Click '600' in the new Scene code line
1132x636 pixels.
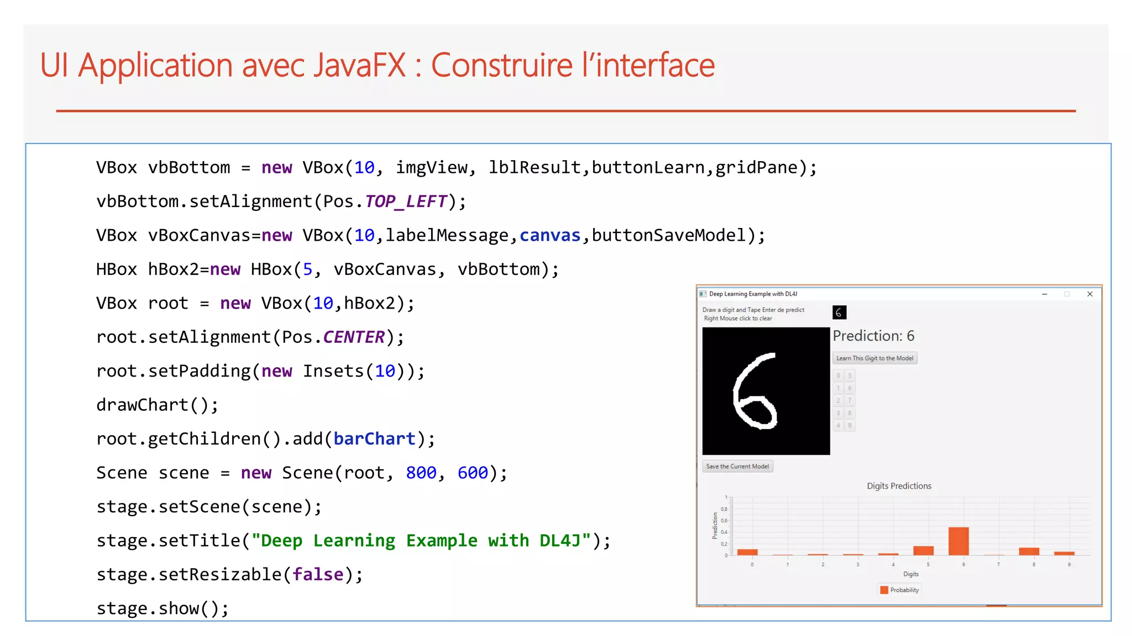[x=473, y=473]
